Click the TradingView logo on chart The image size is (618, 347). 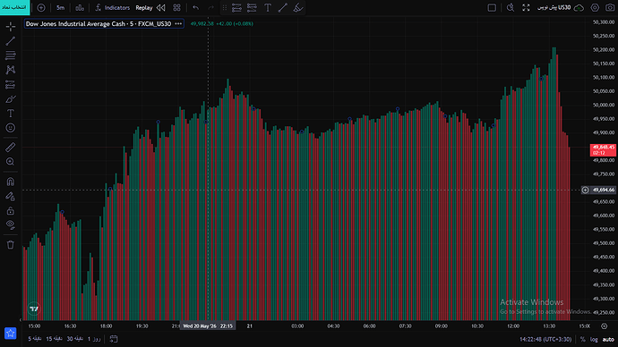click(34, 309)
